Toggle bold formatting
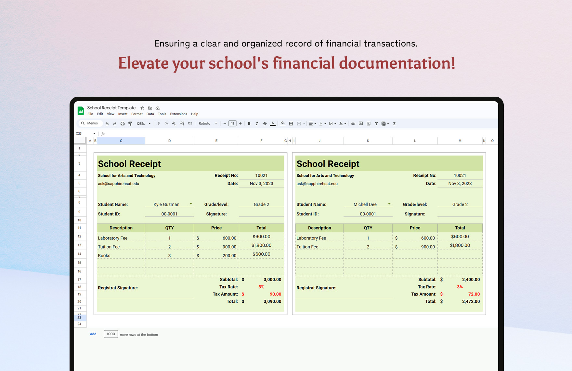Screen dimensions: 572x371 click(249, 123)
